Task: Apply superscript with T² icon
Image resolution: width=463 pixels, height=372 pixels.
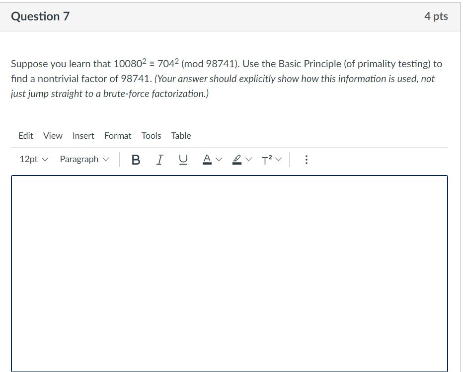Action: pyautogui.click(x=267, y=160)
